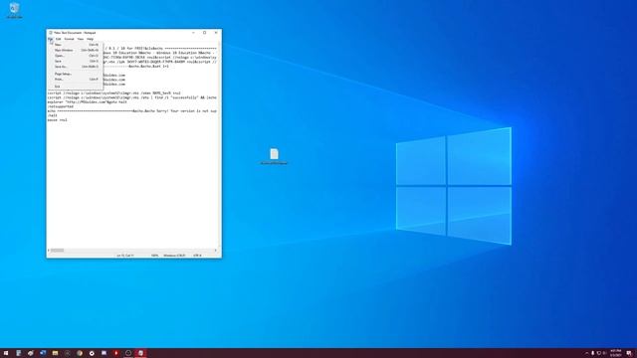Image resolution: width=637 pixels, height=358 pixels.
Task: Open the notification center icon
Action: [629, 353]
